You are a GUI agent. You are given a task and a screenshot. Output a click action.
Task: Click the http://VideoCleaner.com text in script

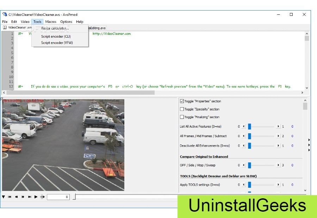112,34
